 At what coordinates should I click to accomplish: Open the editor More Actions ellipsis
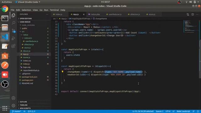pos(197,14)
